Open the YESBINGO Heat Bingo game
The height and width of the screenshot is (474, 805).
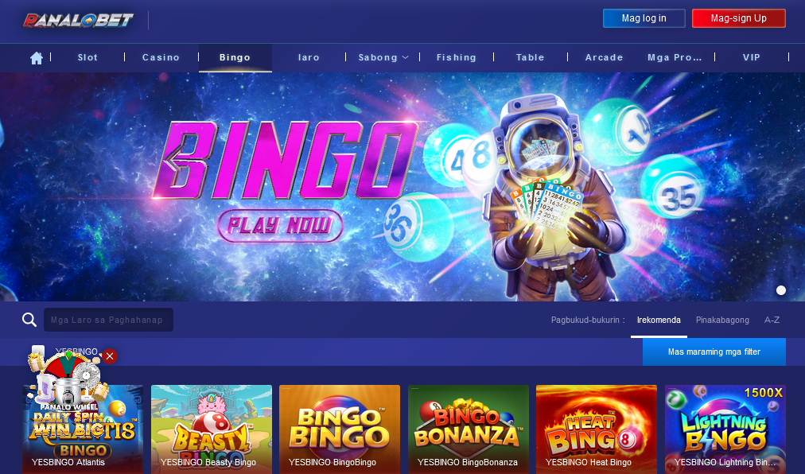point(597,429)
